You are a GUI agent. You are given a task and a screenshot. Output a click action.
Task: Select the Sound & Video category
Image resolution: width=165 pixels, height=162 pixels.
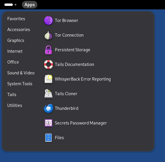click(21, 73)
